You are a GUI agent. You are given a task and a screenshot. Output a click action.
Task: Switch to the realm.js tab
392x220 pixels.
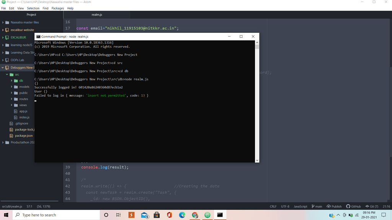97,15
